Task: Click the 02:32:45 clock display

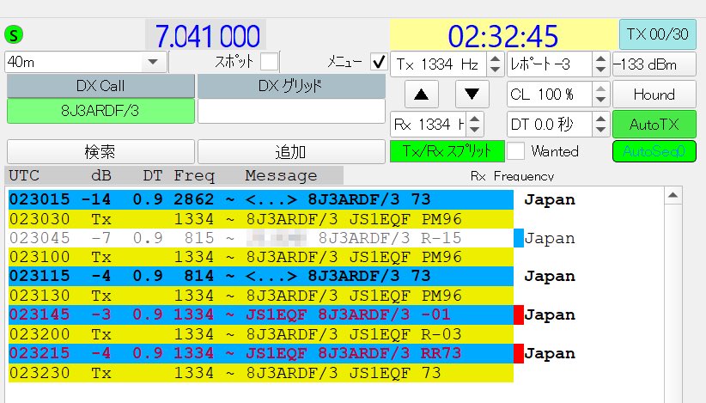Action: pyautogui.click(x=503, y=35)
